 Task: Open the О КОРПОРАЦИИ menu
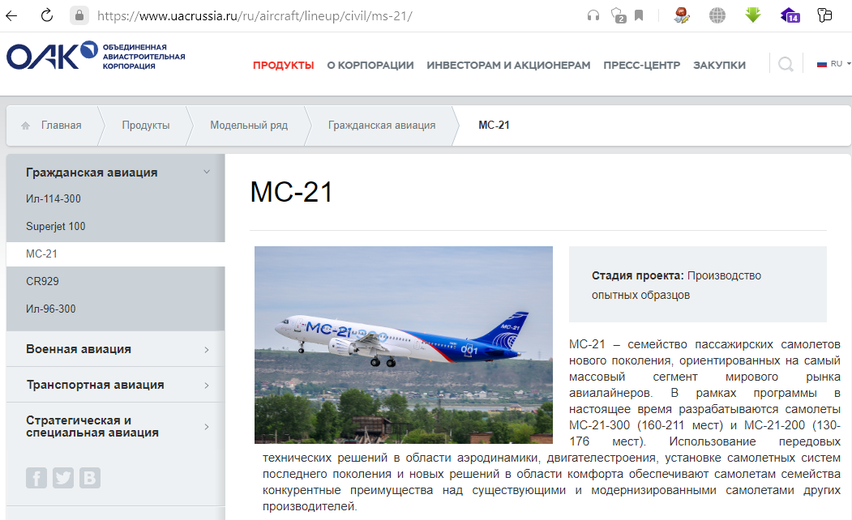tap(370, 65)
